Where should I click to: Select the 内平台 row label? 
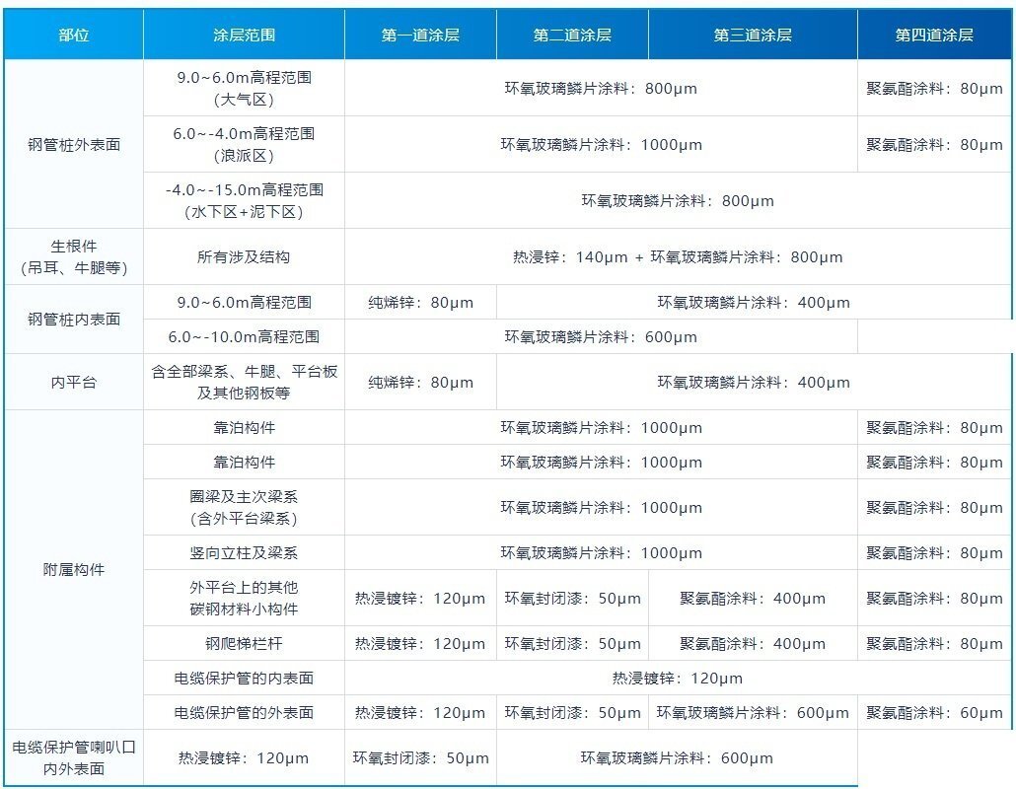74,382
